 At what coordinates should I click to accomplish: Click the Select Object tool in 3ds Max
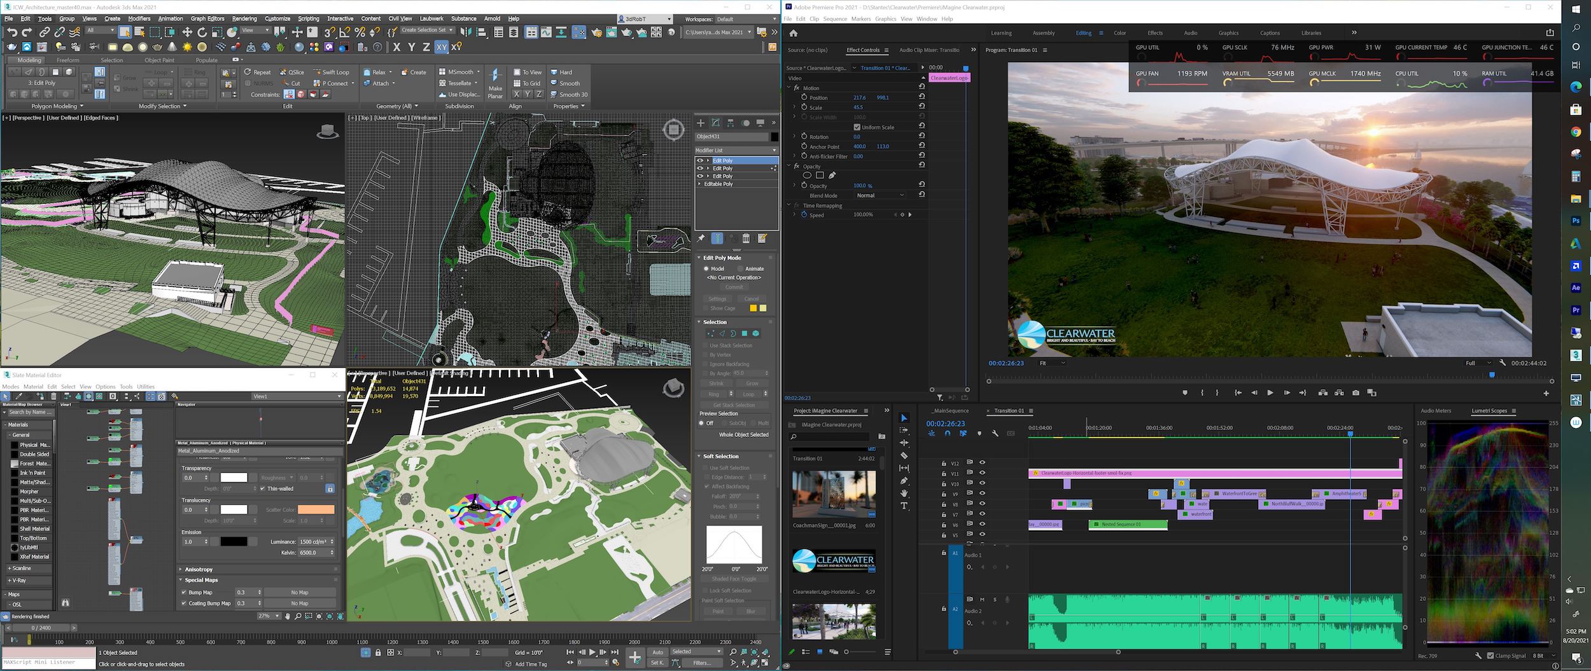125,32
